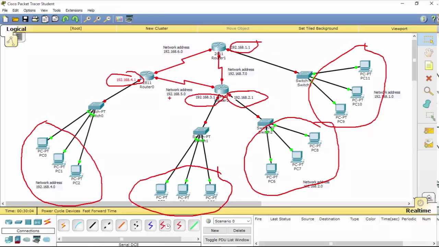Screen dimensions: 439x247
Task: Click the Copy icon in toolbar
Action: tap(45, 19)
